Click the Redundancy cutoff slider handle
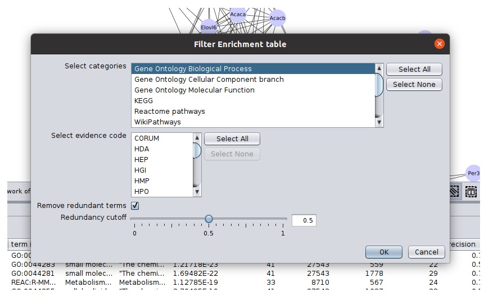This screenshot has width=484, height=296. (209, 219)
